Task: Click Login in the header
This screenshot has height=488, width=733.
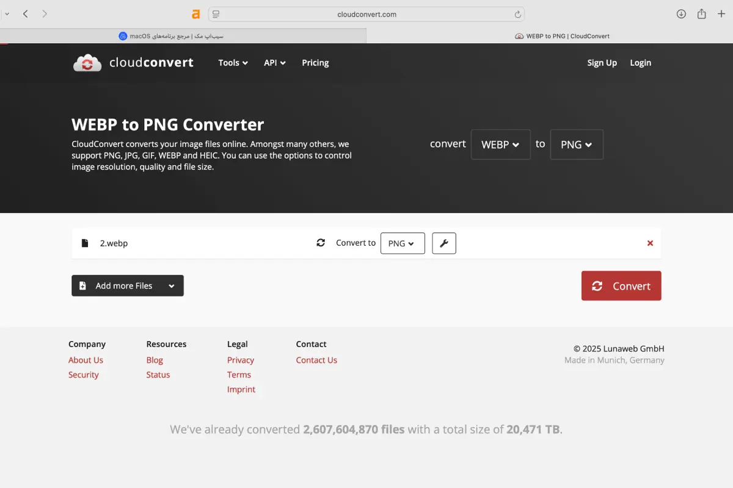Action: point(641,62)
